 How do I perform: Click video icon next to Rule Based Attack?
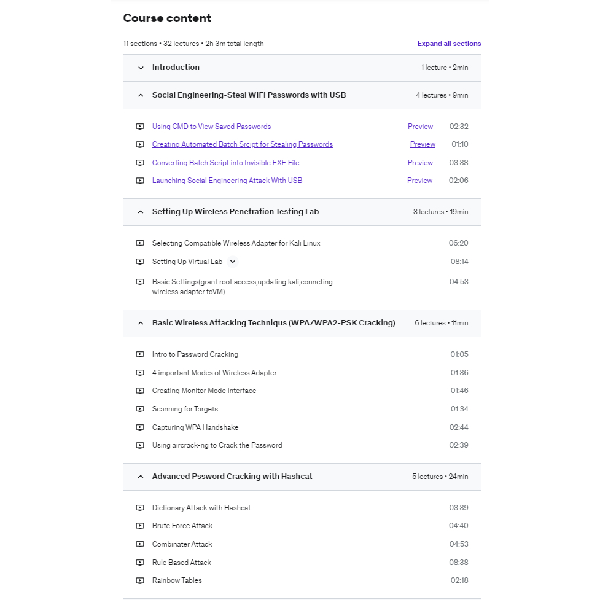click(140, 563)
